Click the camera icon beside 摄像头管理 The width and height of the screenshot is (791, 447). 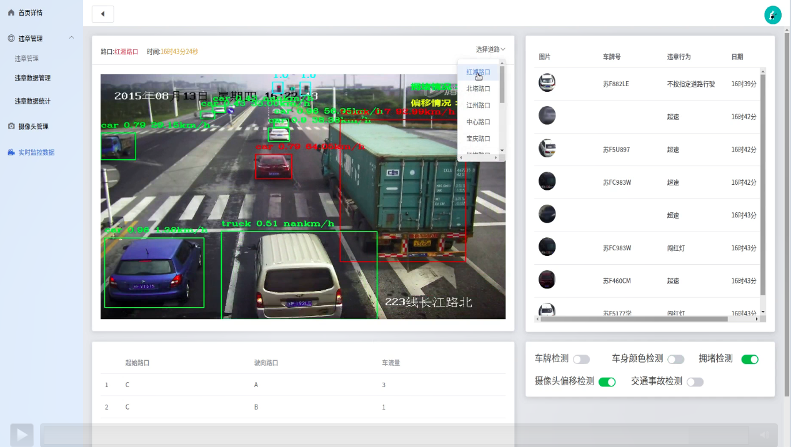click(x=11, y=126)
